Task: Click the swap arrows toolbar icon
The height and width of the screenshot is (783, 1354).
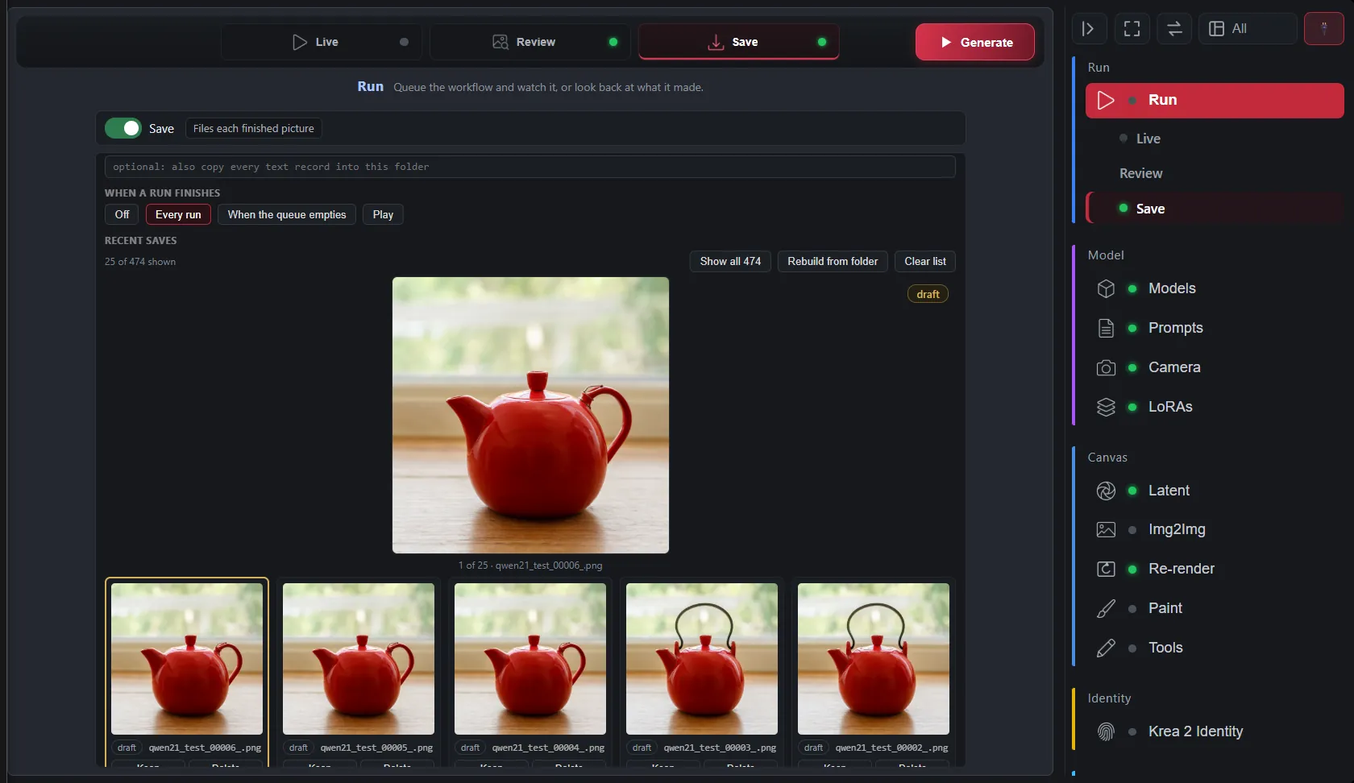Action: pyautogui.click(x=1174, y=29)
